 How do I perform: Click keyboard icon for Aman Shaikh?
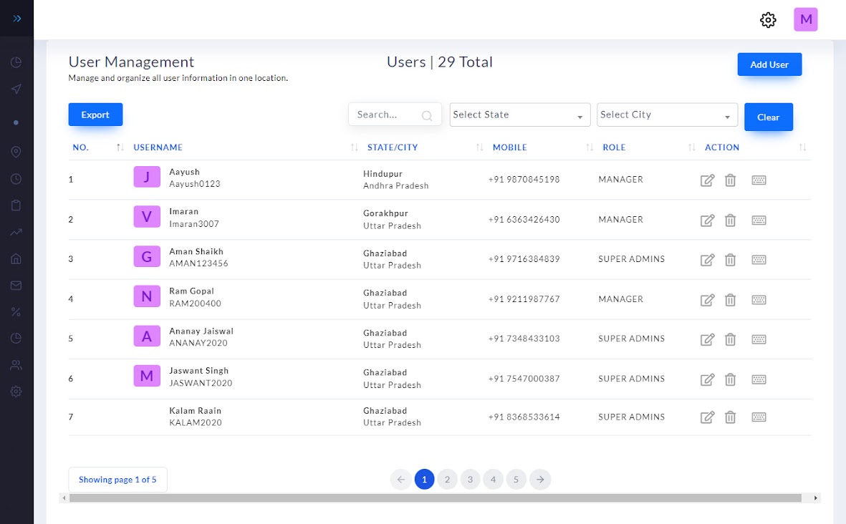pos(759,260)
